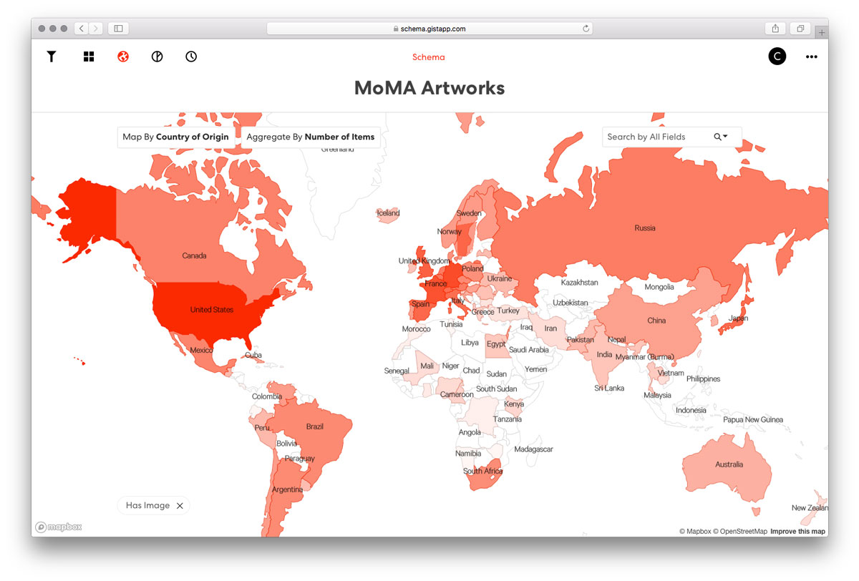This screenshot has height=581, width=859.
Task: Open the Mapbox logo link
Action: click(59, 527)
